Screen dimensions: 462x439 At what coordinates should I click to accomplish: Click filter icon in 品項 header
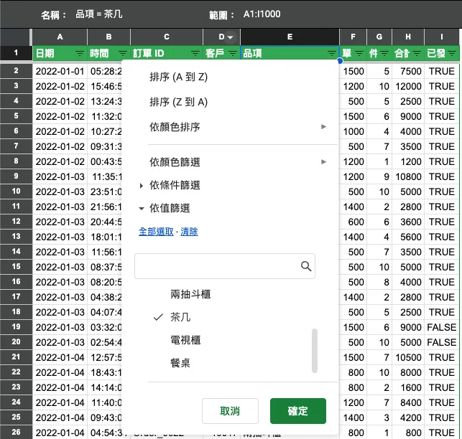pos(332,54)
